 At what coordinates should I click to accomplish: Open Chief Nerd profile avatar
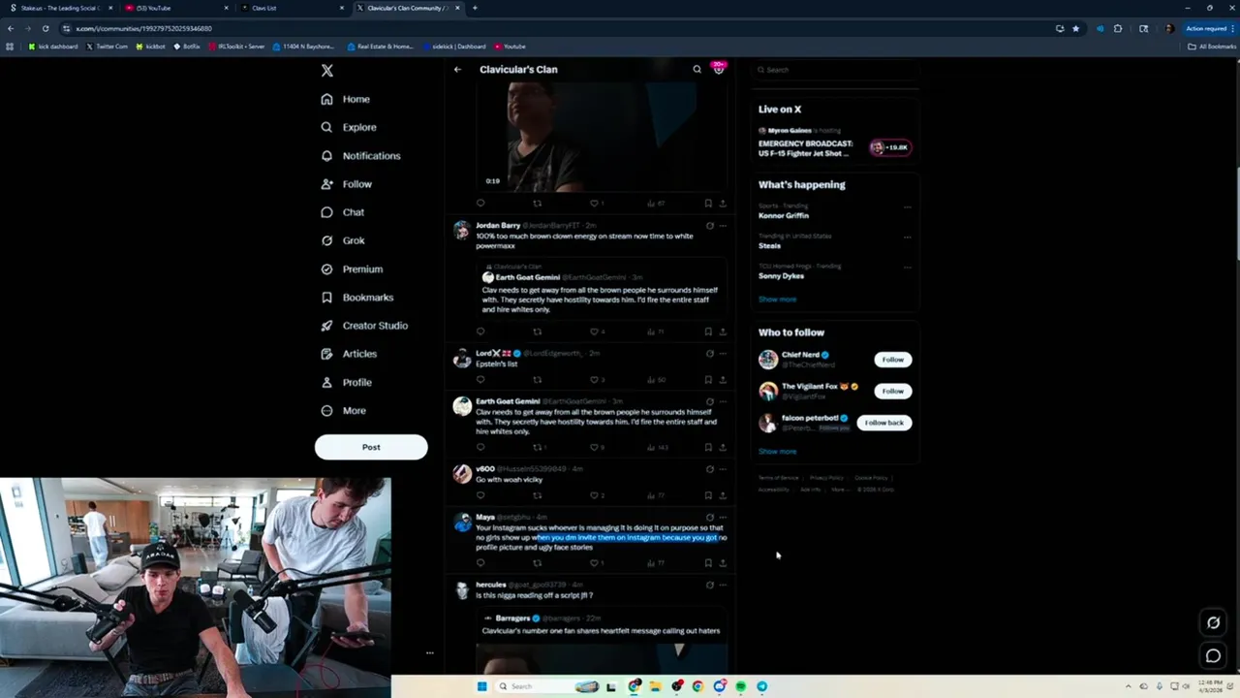pos(768,360)
